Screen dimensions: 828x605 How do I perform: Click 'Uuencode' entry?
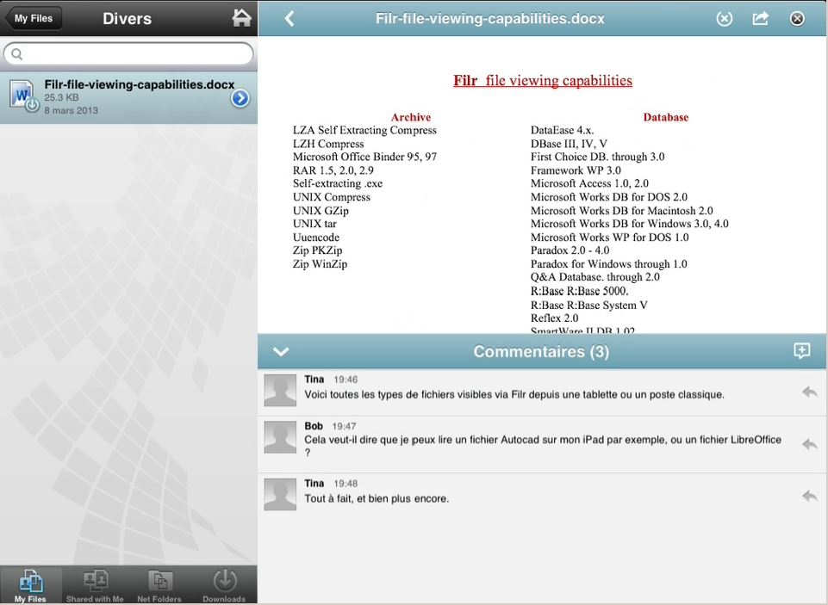click(316, 238)
